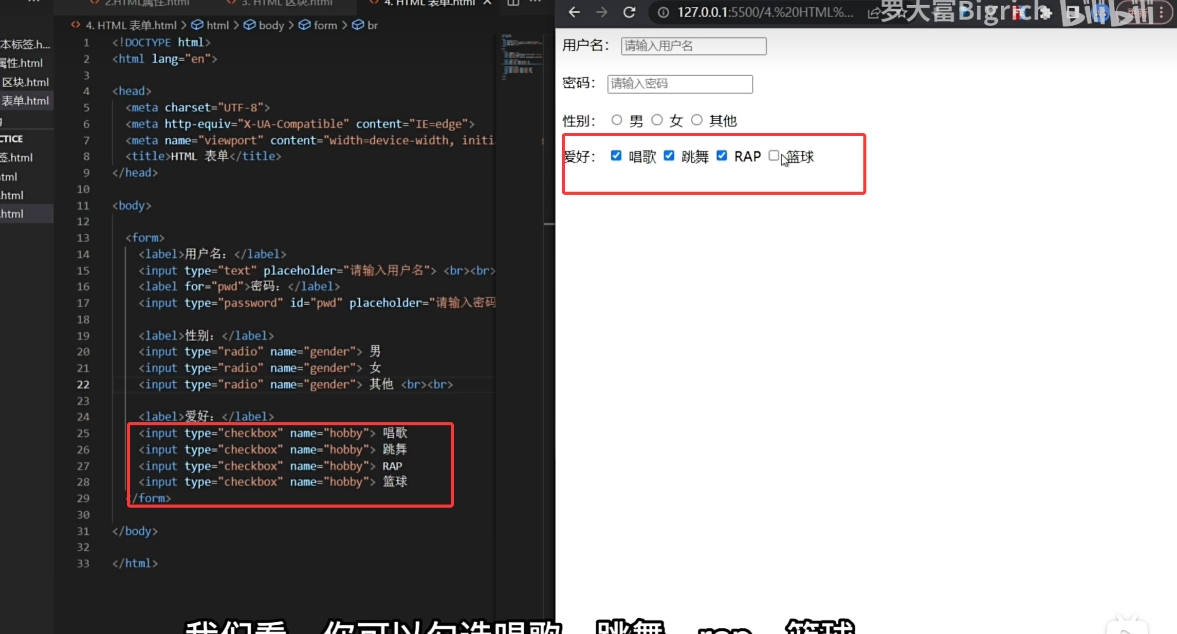1177x634 pixels.
Task: Open the html breadcrumb dropdown
Action: point(217,25)
